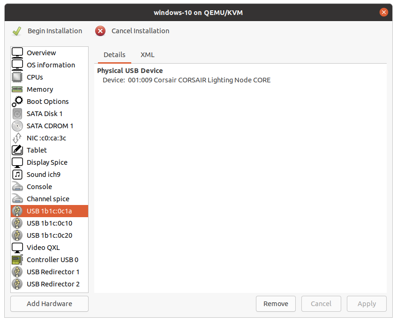Click the green checkmark Begin Installation icon
Image resolution: width=397 pixels, height=322 pixels.
click(x=17, y=31)
